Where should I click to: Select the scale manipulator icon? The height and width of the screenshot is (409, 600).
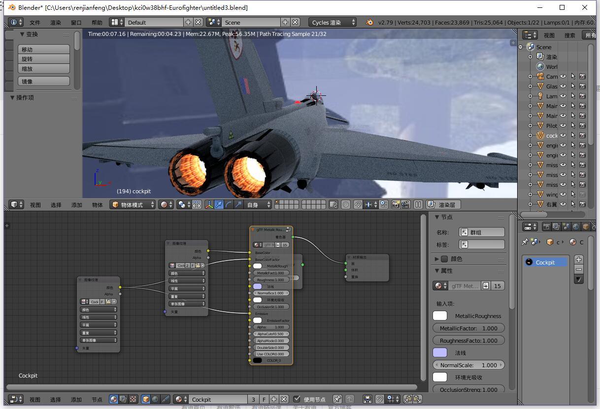[238, 204]
